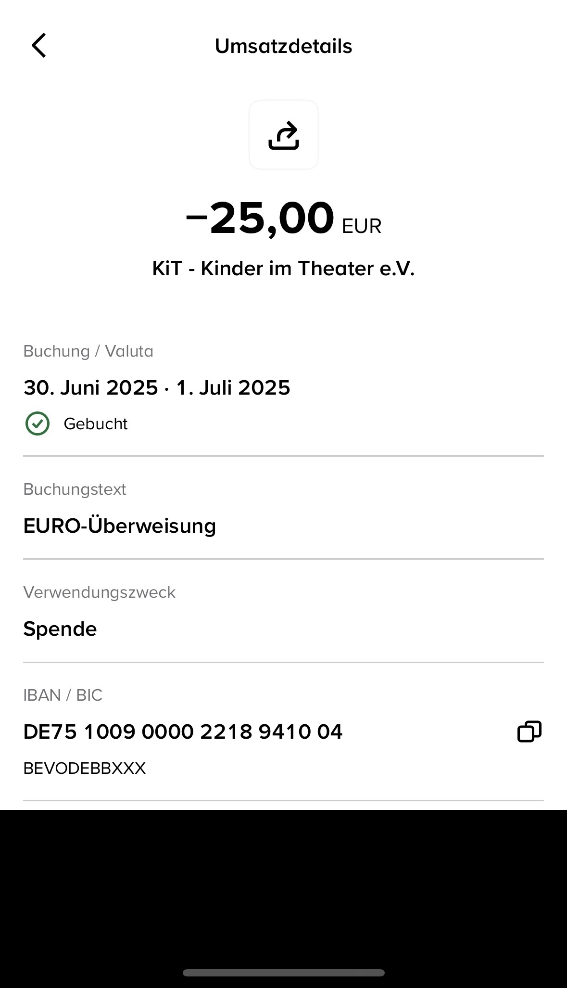Tap the home indicator bar
Image resolution: width=567 pixels, height=988 pixels.
(x=283, y=973)
